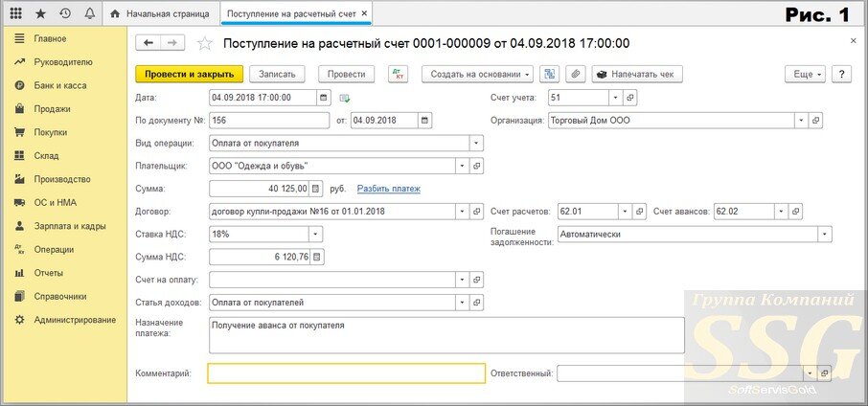Image resolution: width=868 pixels, height=406 pixels.
Task: Open calendar for Дата field
Action: [x=325, y=98]
